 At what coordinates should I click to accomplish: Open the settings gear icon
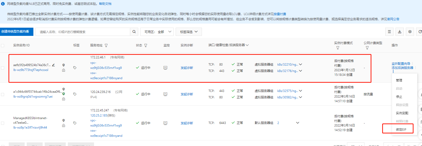[410, 32]
